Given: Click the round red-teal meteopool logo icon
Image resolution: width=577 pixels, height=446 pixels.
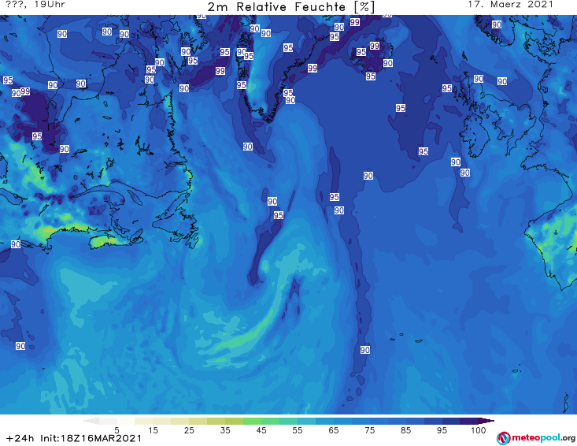Looking at the screenshot, I should click(503, 438).
